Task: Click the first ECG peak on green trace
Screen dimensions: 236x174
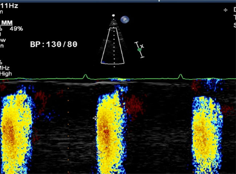Action: (85, 76)
